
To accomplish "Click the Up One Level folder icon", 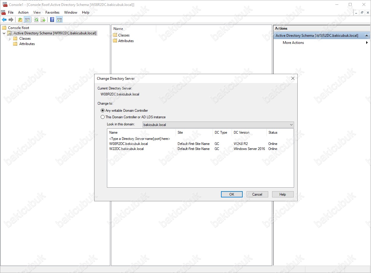I will pos(20,20).
